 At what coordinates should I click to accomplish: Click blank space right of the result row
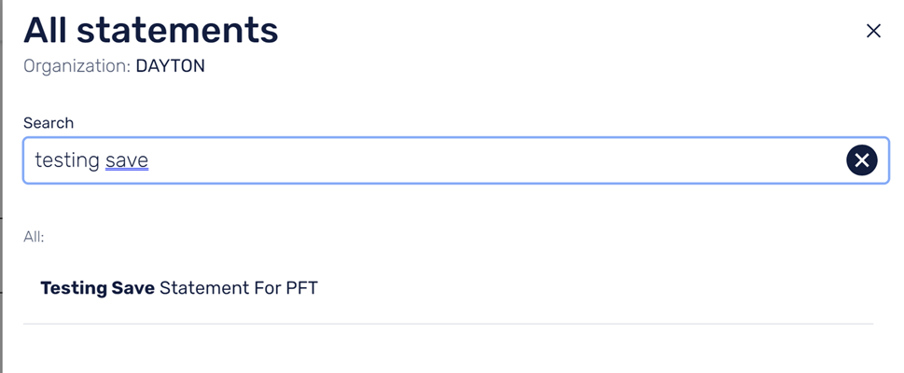594,288
